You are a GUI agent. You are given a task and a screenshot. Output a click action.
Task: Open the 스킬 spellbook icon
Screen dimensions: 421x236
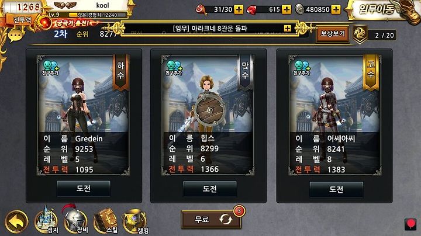click(x=106, y=221)
